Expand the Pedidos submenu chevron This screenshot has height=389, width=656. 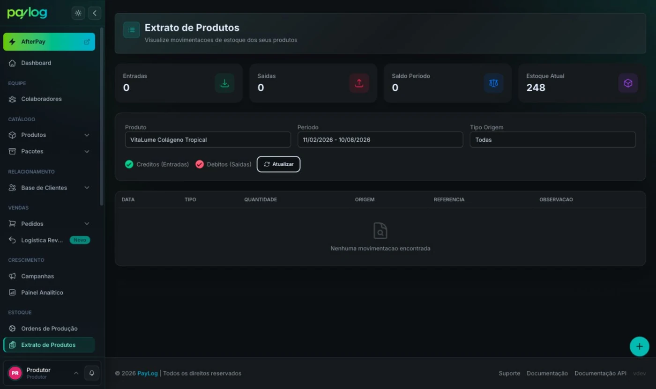click(87, 224)
